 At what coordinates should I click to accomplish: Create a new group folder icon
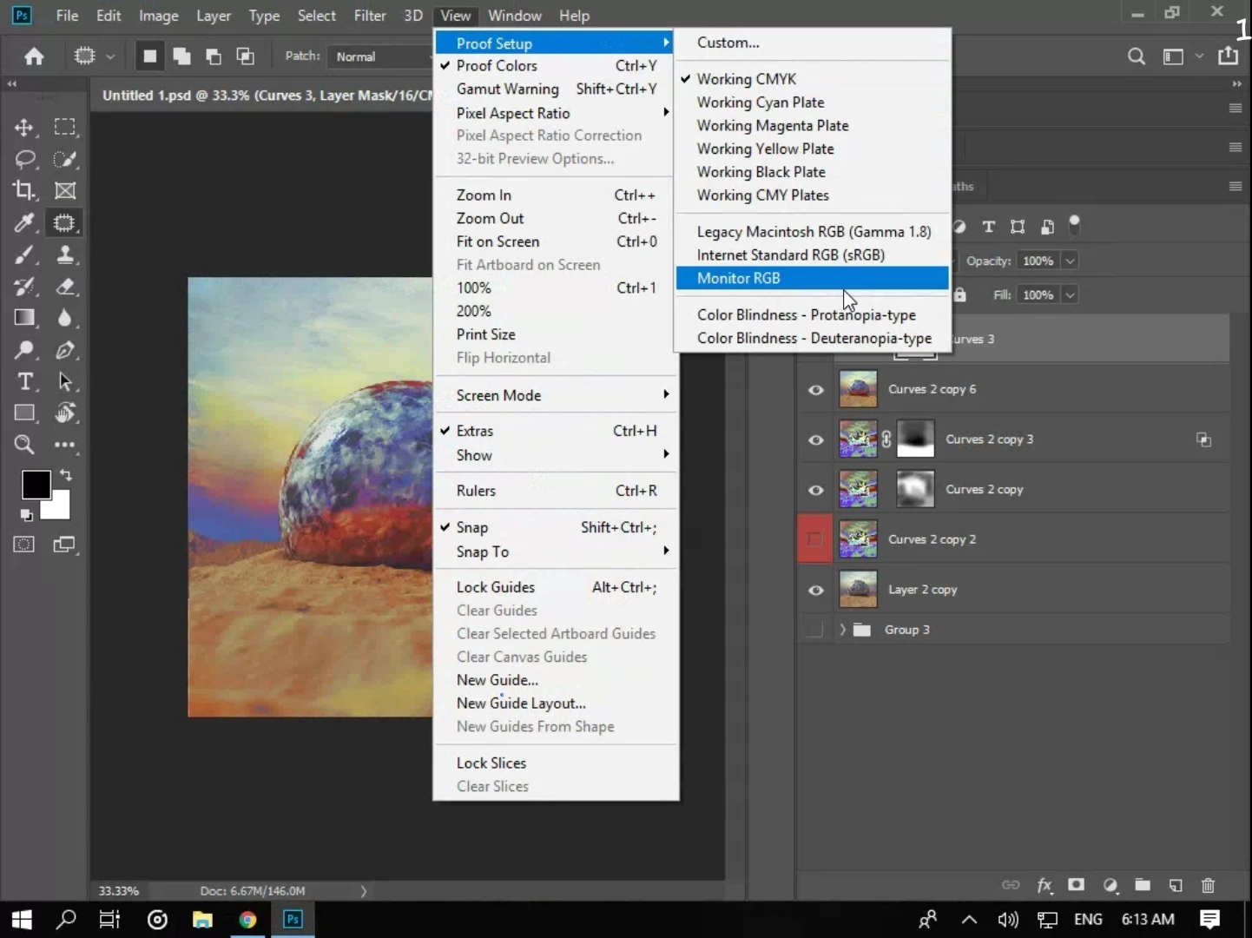point(1143,885)
